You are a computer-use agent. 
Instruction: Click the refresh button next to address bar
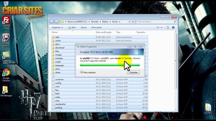point(133,22)
